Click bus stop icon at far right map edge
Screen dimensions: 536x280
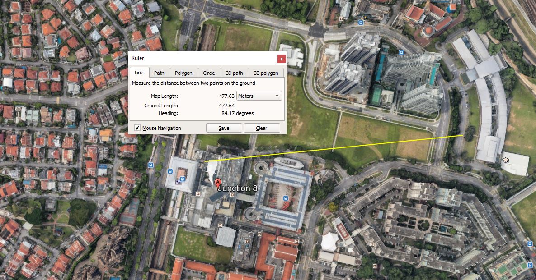click(x=530, y=243)
